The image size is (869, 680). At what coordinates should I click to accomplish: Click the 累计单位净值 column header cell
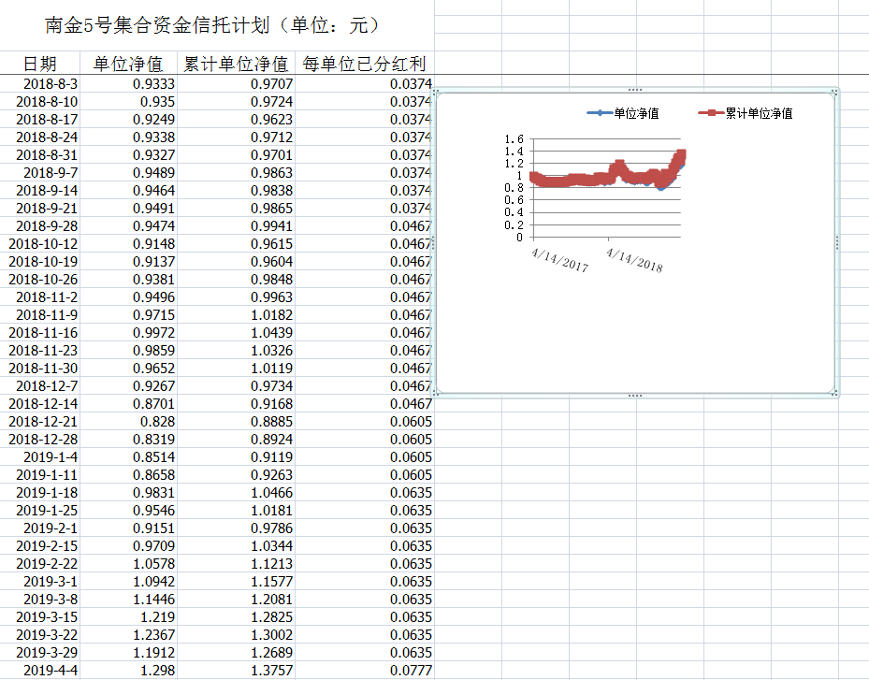pyautogui.click(x=236, y=64)
